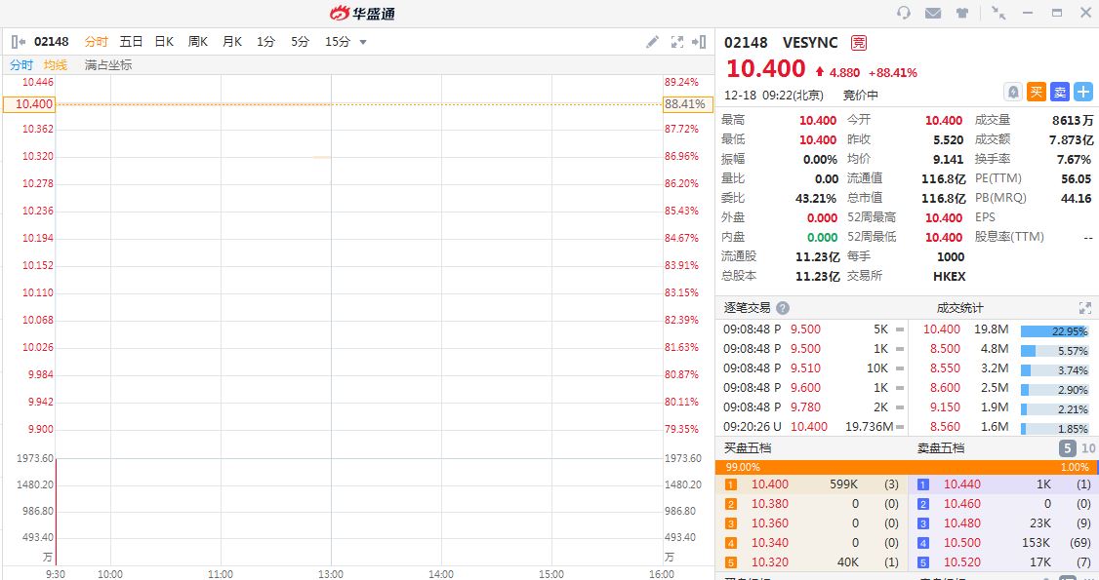Open 逐笔交易 tab

point(748,308)
